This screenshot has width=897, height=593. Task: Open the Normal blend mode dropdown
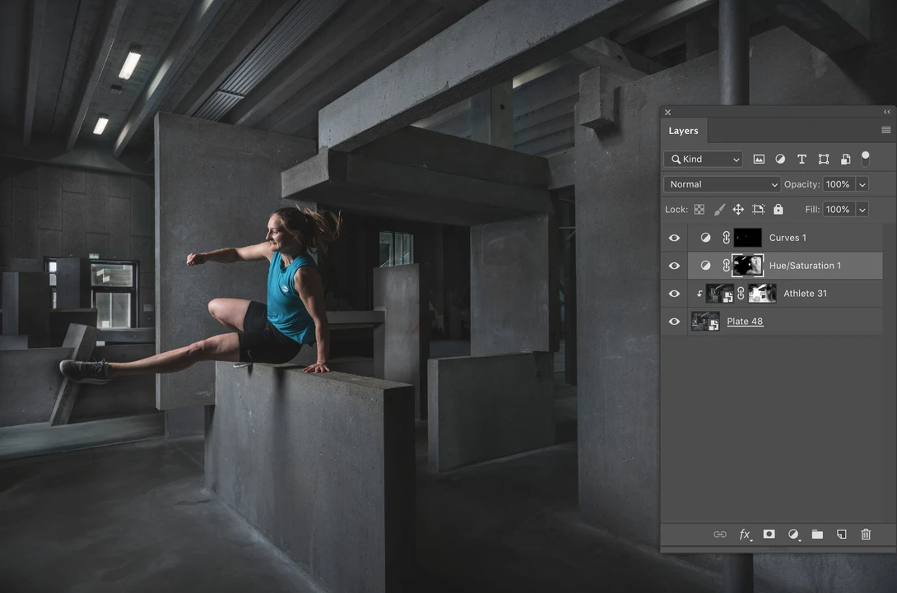tap(722, 184)
